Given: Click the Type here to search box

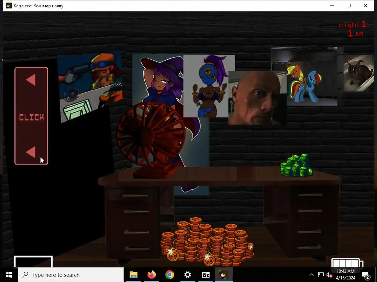Looking at the screenshot, I should pos(71,275).
